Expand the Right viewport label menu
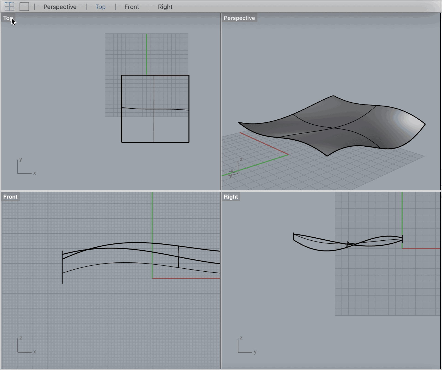The width and height of the screenshot is (442, 370). [231, 197]
